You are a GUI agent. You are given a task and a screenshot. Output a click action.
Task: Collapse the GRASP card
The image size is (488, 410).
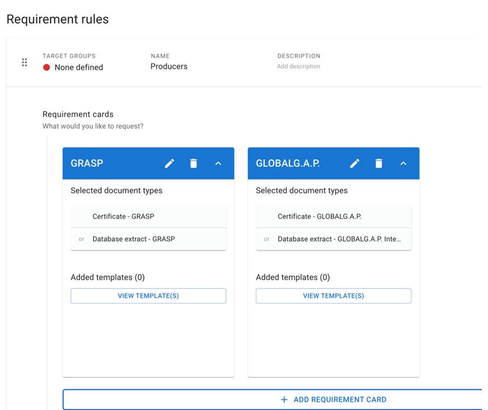[218, 163]
